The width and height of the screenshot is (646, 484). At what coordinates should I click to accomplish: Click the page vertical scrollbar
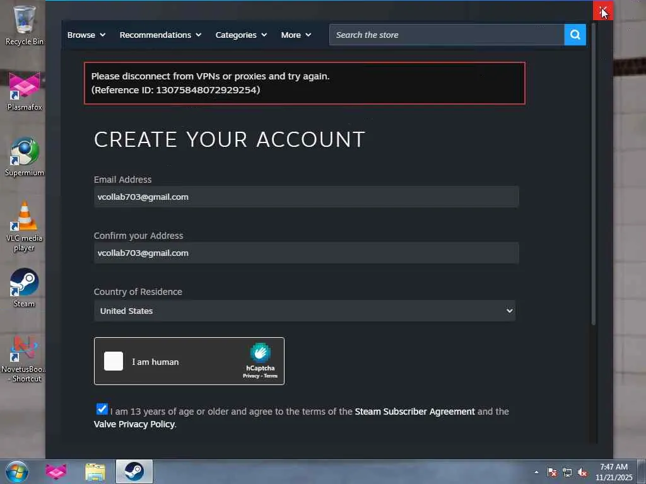pos(593,175)
